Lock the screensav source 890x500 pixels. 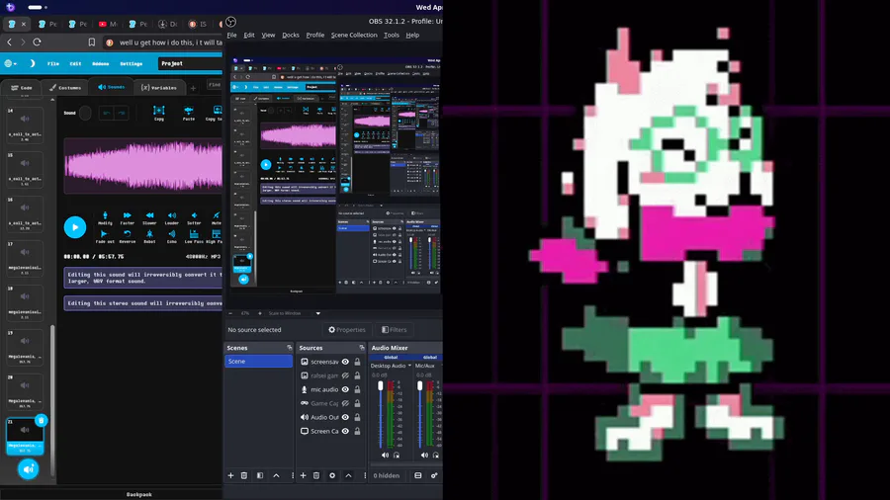pyautogui.click(x=357, y=362)
